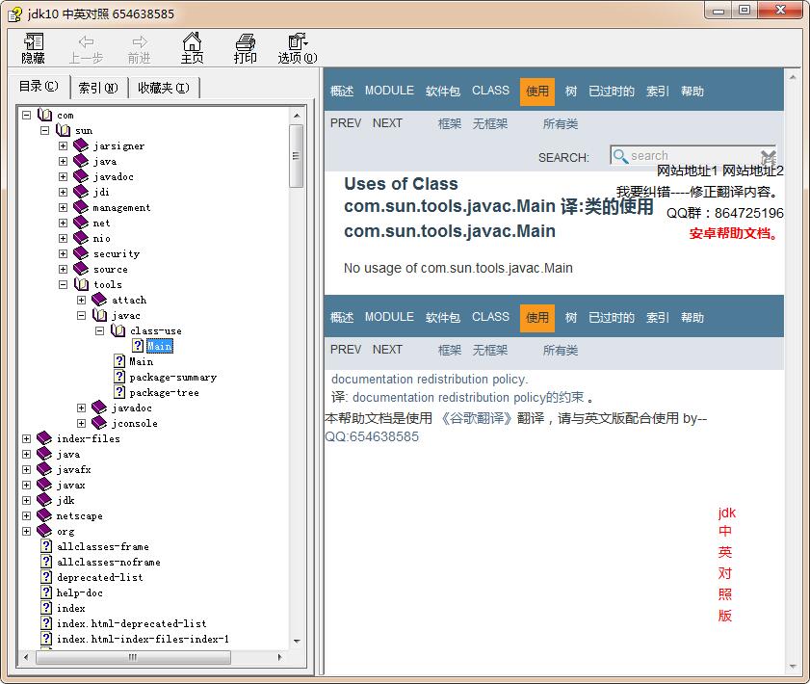Click the tree horizontal scroll-right arrow
The height and width of the screenshot is (684, 810).
click(x=279, y=657)
